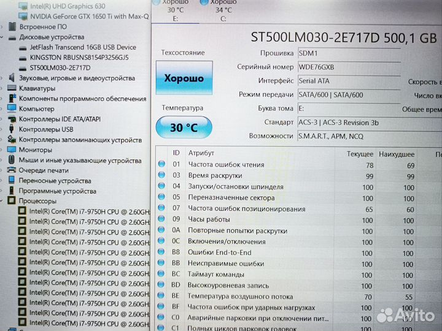Expand the Переносные устройства tree node

tap(2, 180)
